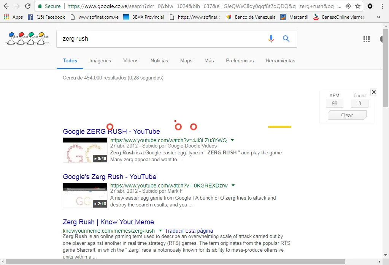Open dropdown arrow beside -0KGREXDzrw URL
The width and height of the screenshot is (389, 265).
pyautogui.click(x=233, y=186)
